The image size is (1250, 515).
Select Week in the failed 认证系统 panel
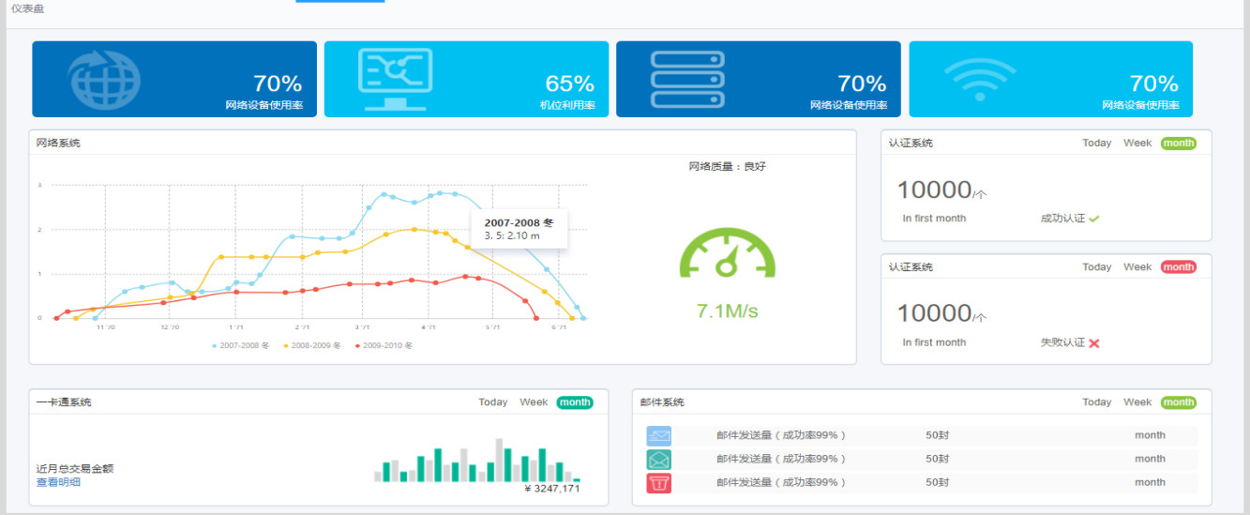(x=1137, y=267)
